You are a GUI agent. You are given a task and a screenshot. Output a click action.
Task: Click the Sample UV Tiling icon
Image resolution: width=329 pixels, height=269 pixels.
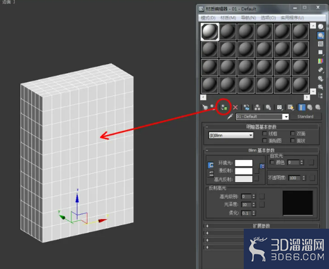(320, 52)
